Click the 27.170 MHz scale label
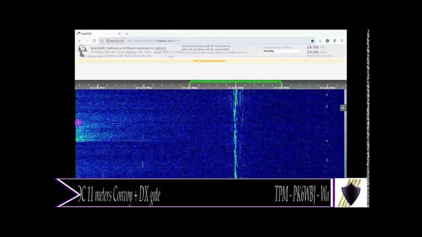 (98, 88)
